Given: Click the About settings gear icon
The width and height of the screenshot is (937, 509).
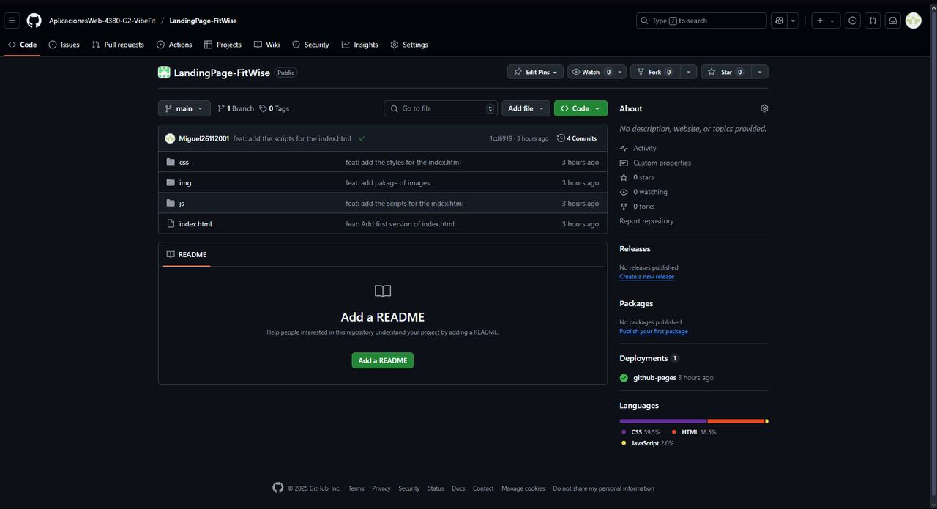Looking at the screenshot, I should [x=764, y=108].
